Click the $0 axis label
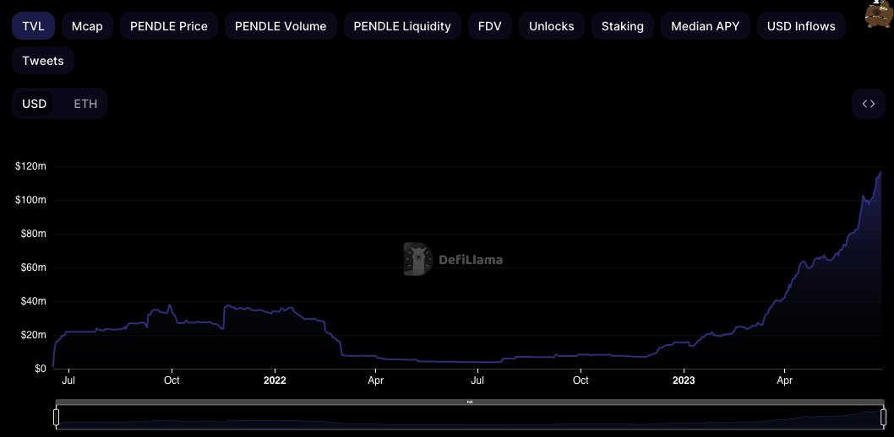This screenshot has width=894, height=437. [x=40, y=369]
